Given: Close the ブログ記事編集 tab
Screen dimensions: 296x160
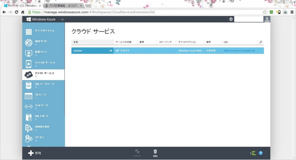Looking at the screenshot, I should 81,6.
